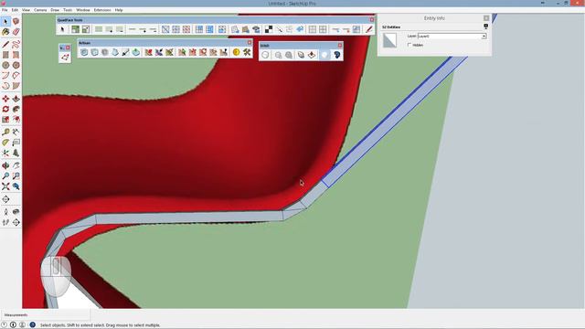Choose the Make Component tool
This screenshot has width=585, height=329.
[16, 22]
